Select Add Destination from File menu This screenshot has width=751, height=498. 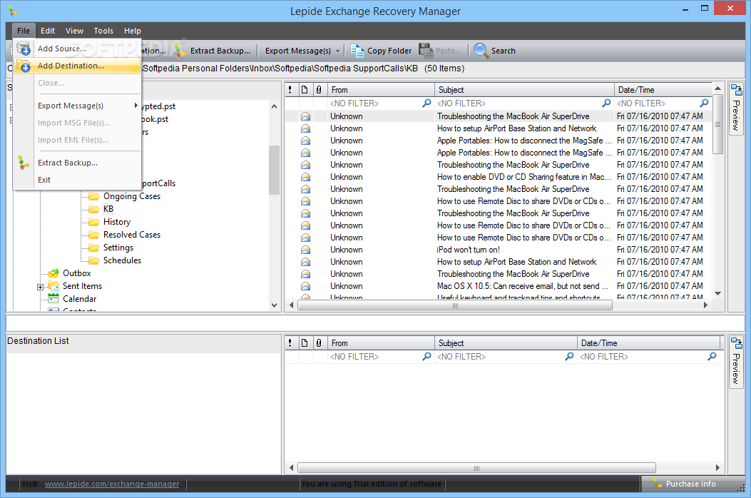(x=76, y=66)
